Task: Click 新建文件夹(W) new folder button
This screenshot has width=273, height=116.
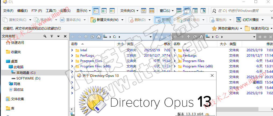Action: click(105, 20)
